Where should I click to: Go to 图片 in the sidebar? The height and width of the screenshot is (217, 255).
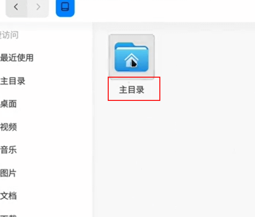point(8,173)
